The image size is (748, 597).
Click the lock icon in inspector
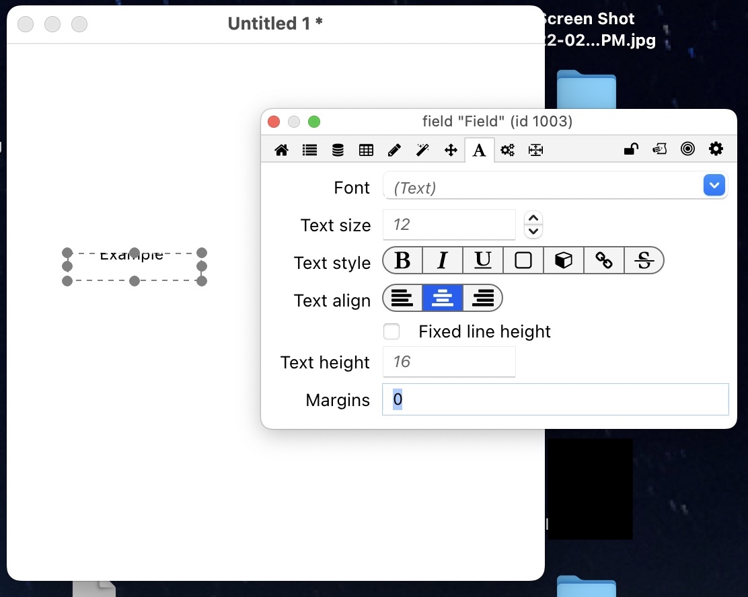pyautogui.click(x=630, y=149)
